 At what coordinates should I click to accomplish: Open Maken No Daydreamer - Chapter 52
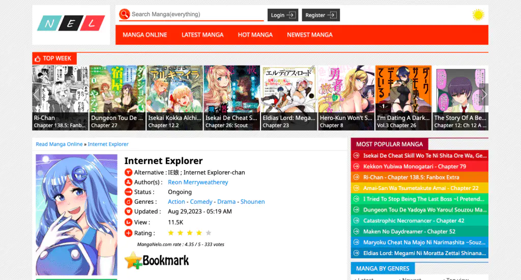410,232
